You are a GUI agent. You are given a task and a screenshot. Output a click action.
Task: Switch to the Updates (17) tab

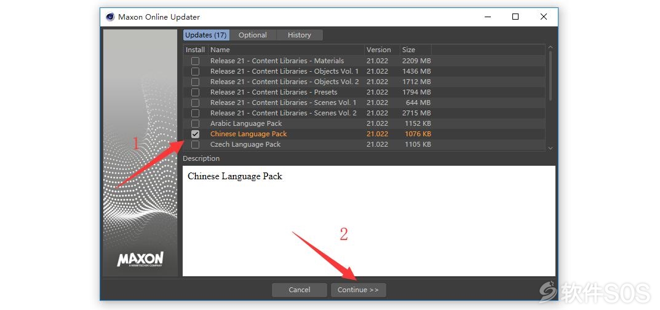[x=206, y=35]
